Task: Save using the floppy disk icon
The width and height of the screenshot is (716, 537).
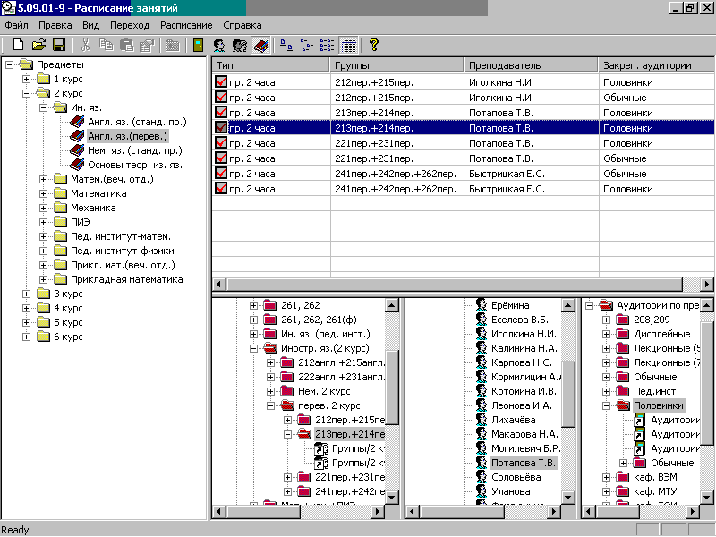Action: [59, 45]
